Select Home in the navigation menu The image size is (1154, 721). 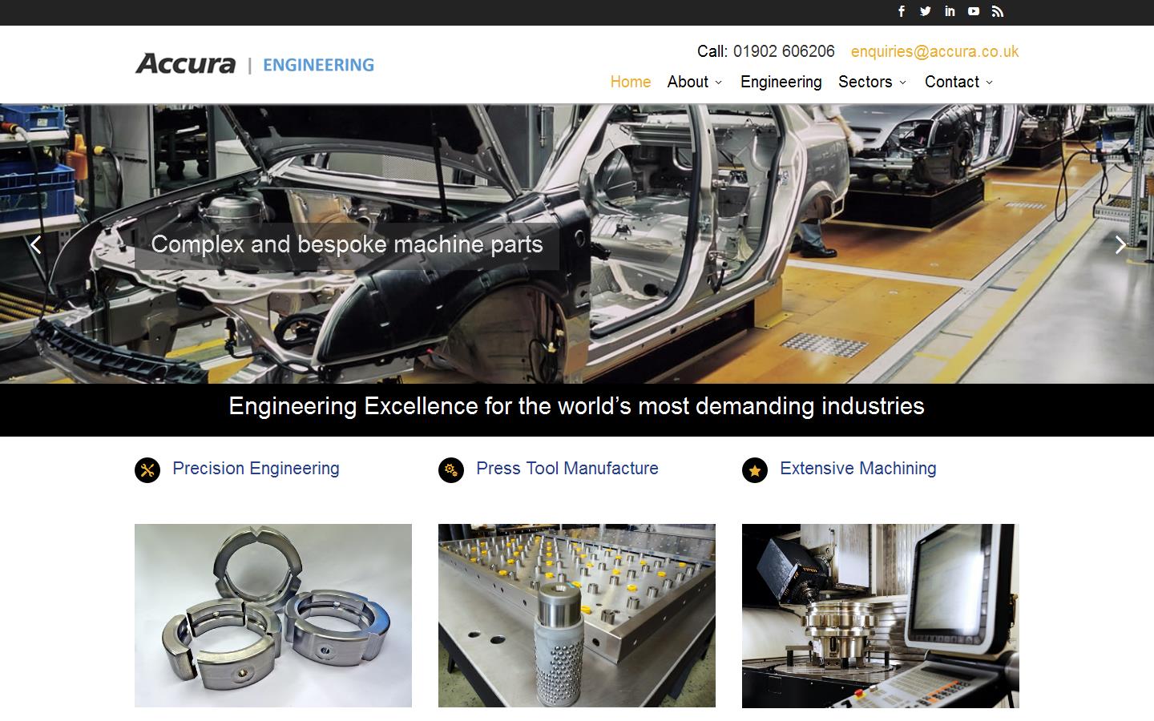(x=630, y=82)
